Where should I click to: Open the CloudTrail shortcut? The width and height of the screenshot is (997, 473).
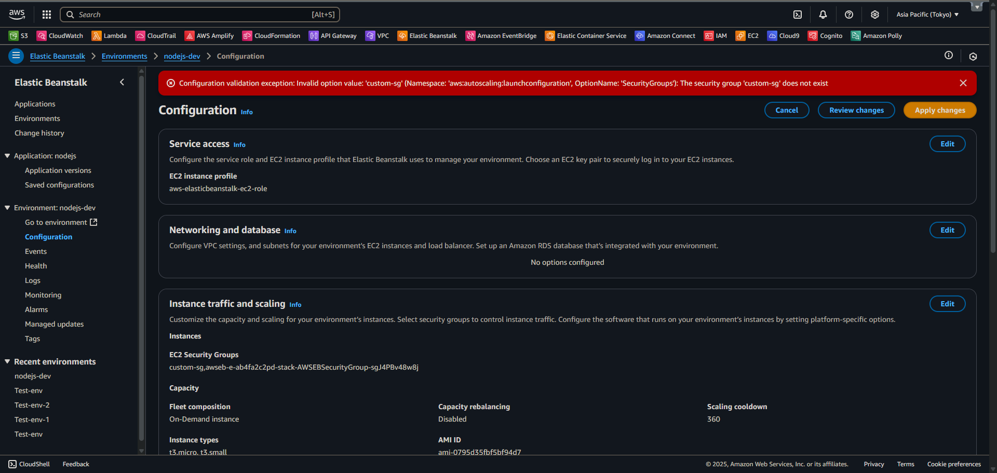pos(156,36)
